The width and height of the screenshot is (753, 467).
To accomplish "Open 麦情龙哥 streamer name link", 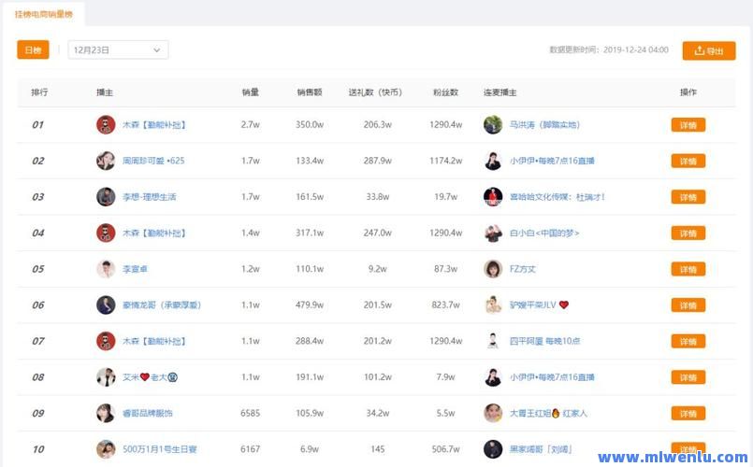I will (x=162, y=305).
